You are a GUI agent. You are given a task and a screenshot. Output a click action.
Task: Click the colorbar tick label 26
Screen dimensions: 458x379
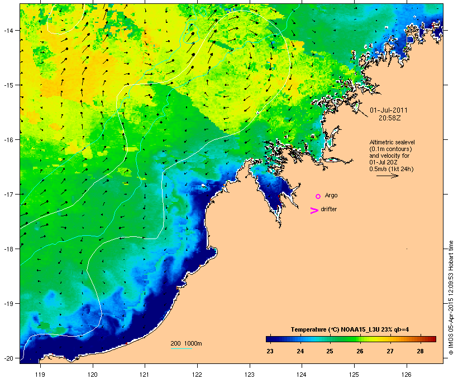pos(360,351)
